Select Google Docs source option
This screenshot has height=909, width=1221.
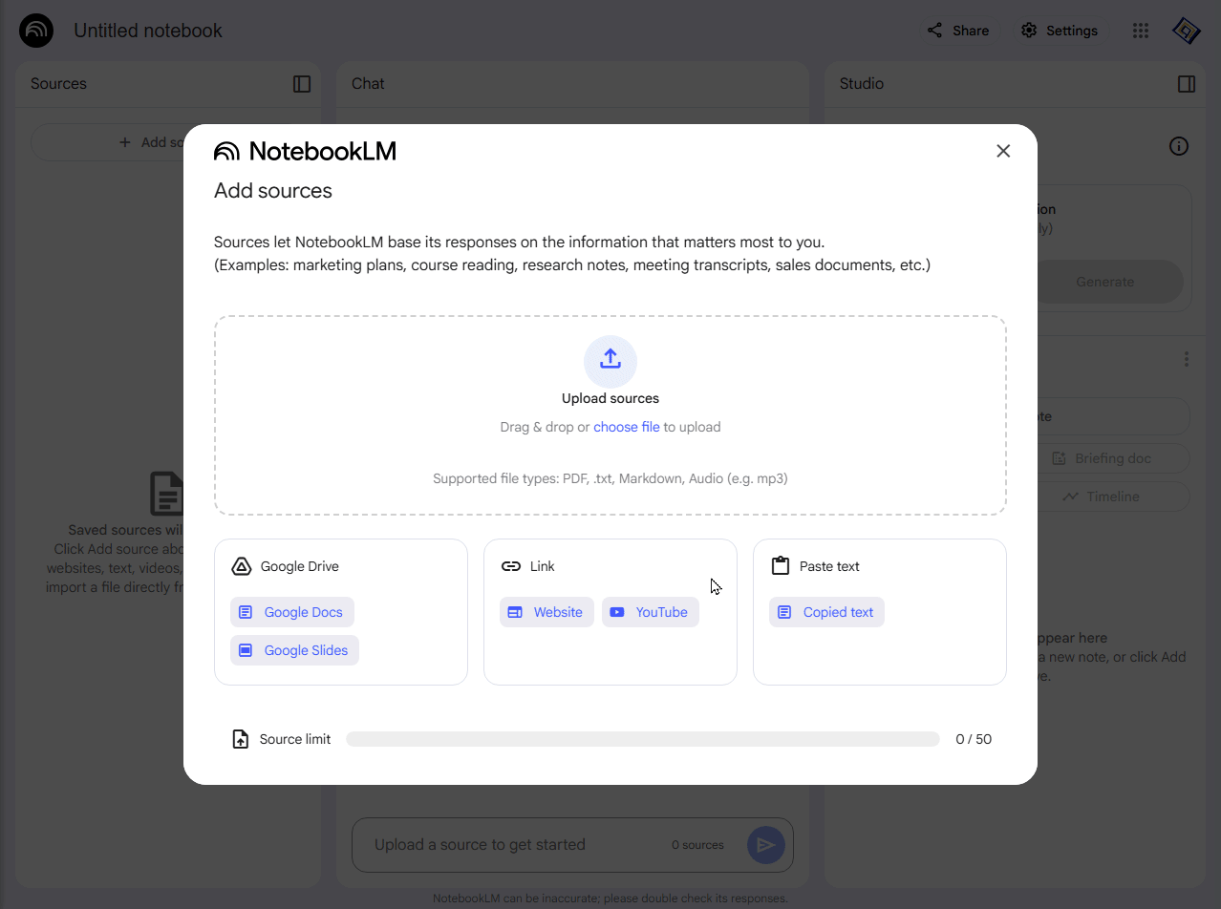tap(292, 612)
